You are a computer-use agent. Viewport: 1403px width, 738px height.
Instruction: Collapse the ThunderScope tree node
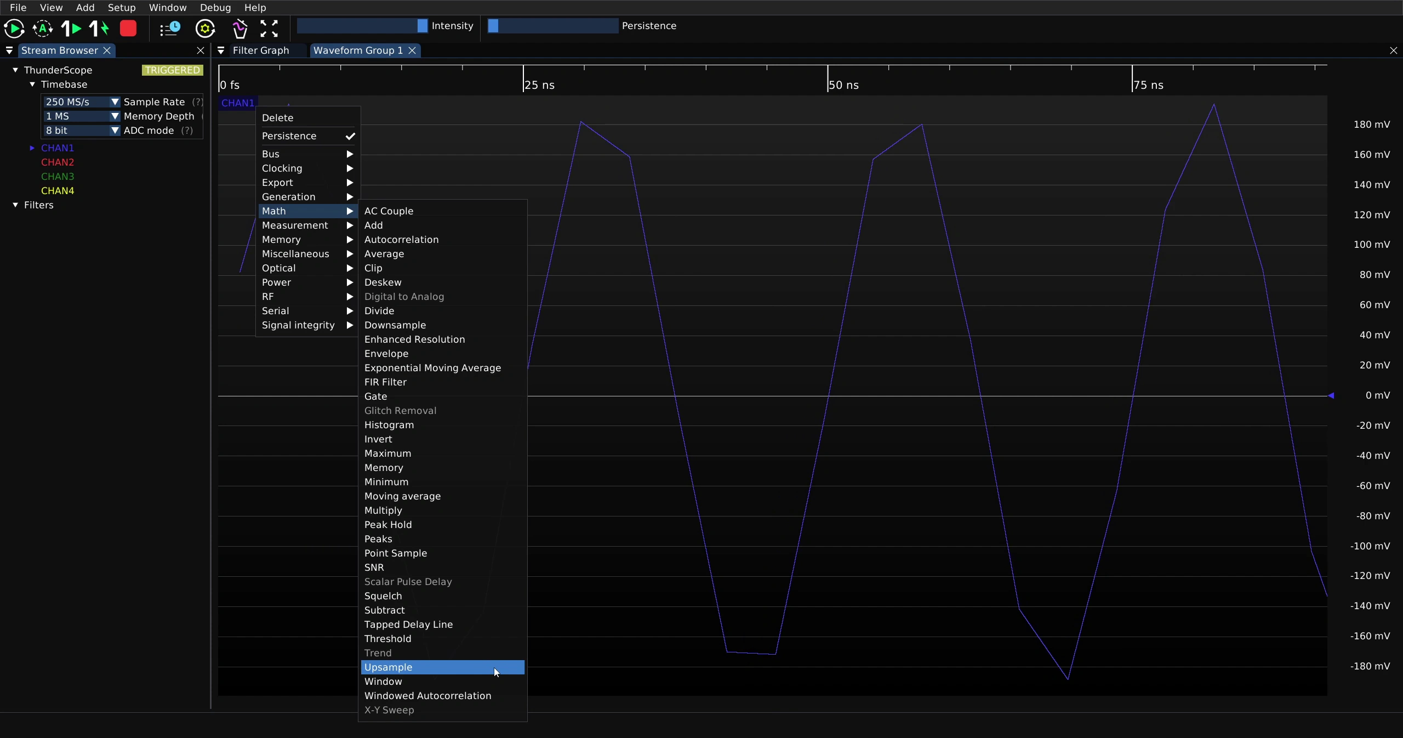pos(15,70)
